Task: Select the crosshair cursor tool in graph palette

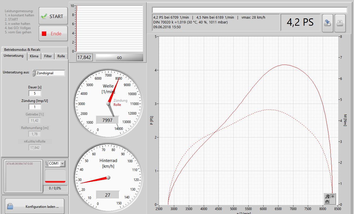Action: [333, 196]
